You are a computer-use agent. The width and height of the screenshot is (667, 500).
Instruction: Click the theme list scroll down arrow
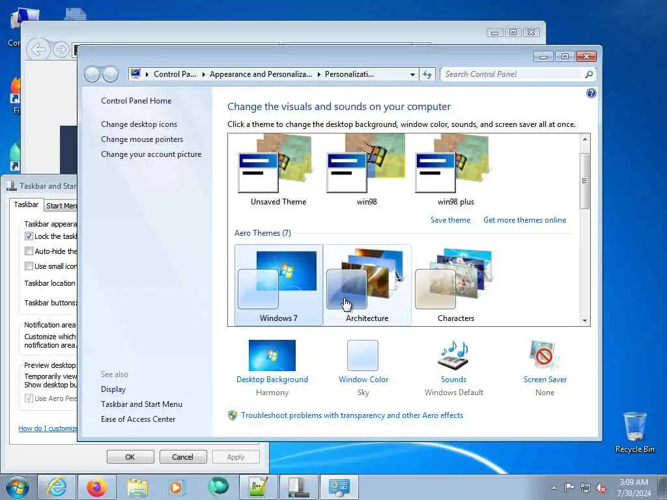[585, 320]
